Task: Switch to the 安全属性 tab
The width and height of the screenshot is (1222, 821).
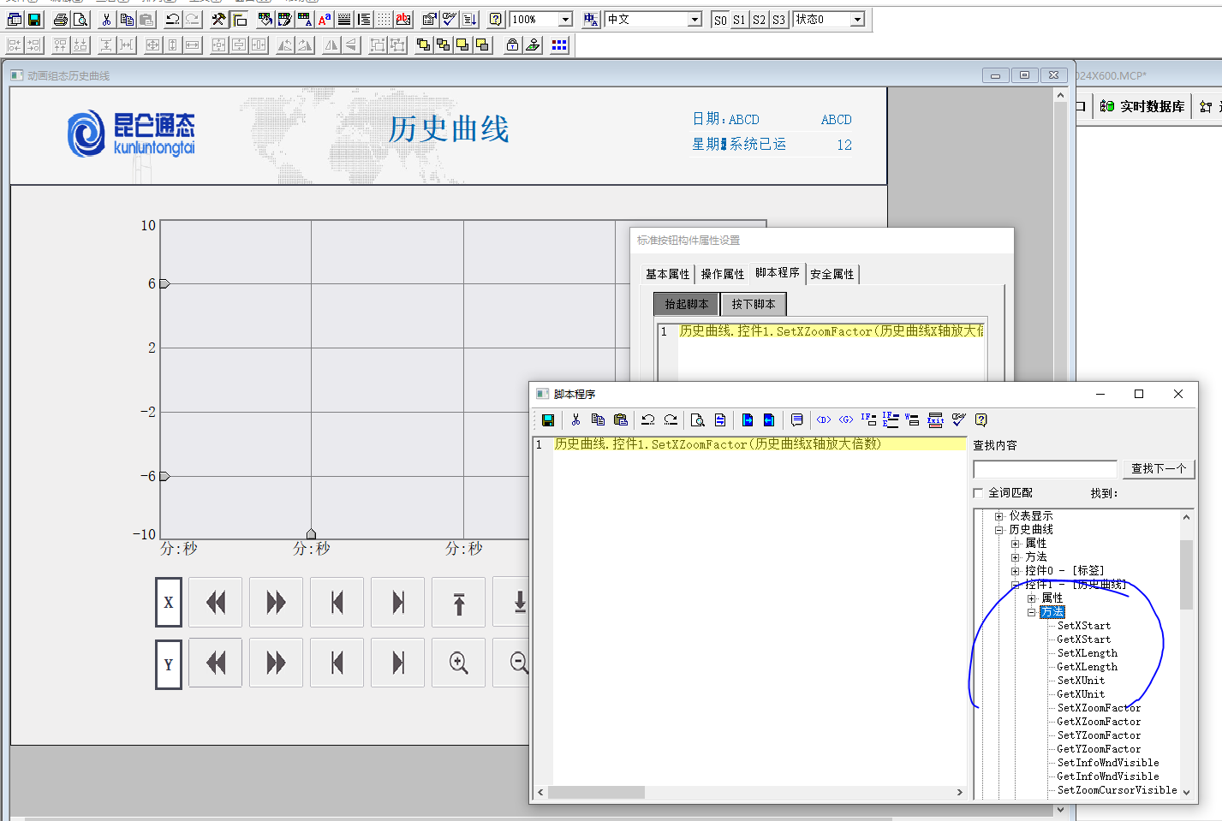Action: [x=832, y=274]
